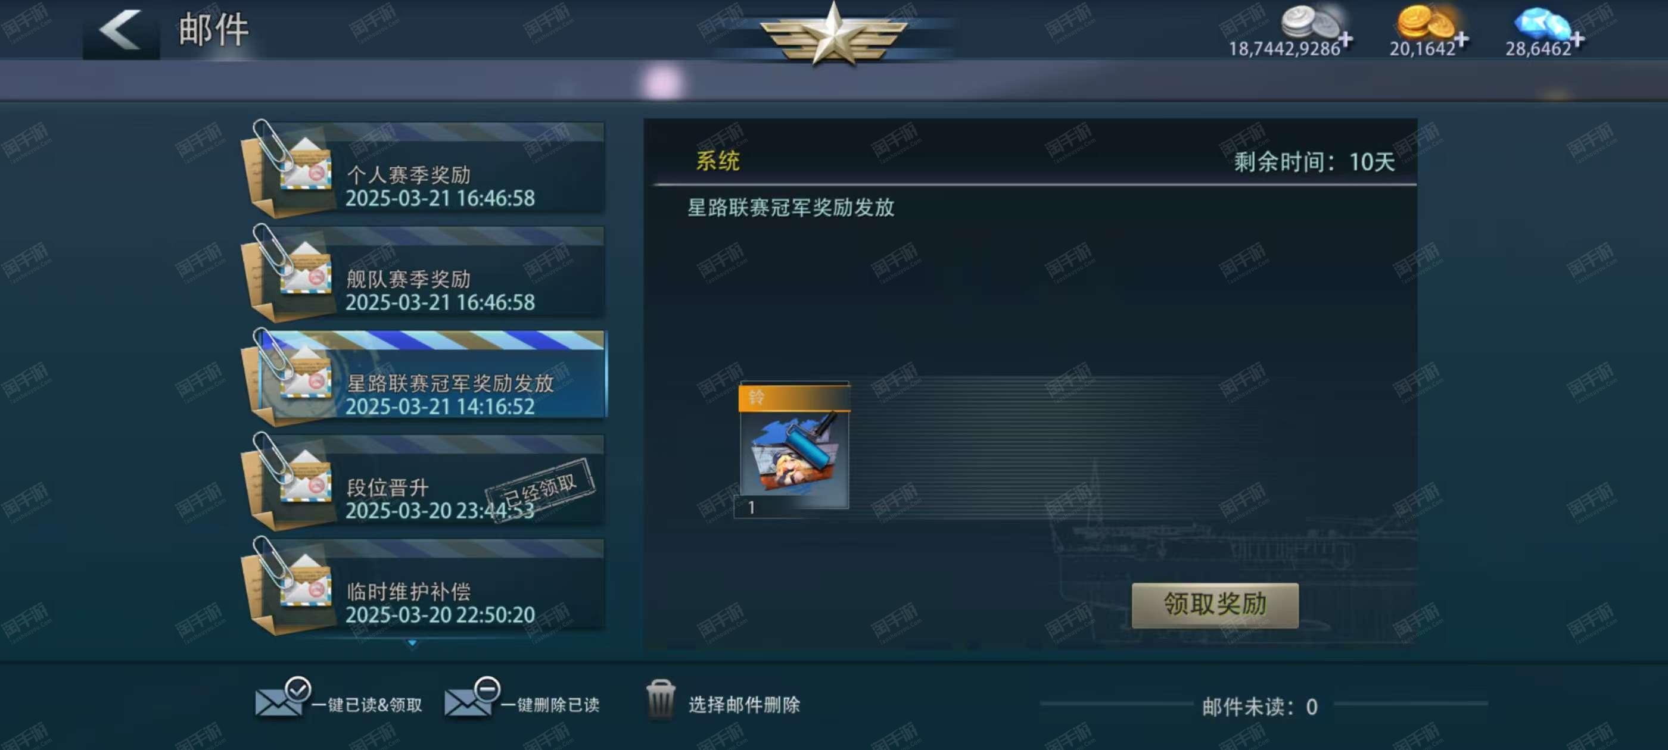Open the 临时维护补偿 mail
The height and width of the screenshot is (750, 1668).
click(x=424, y=586)
